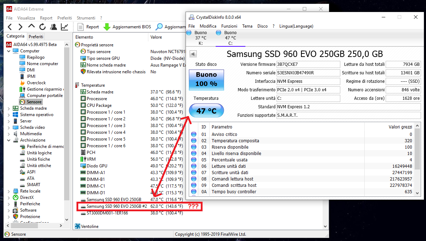Open the Preferiti menu in AIDA64
Image resolution: width=426 pixels, height=241 pixels.
click(64, 18)
